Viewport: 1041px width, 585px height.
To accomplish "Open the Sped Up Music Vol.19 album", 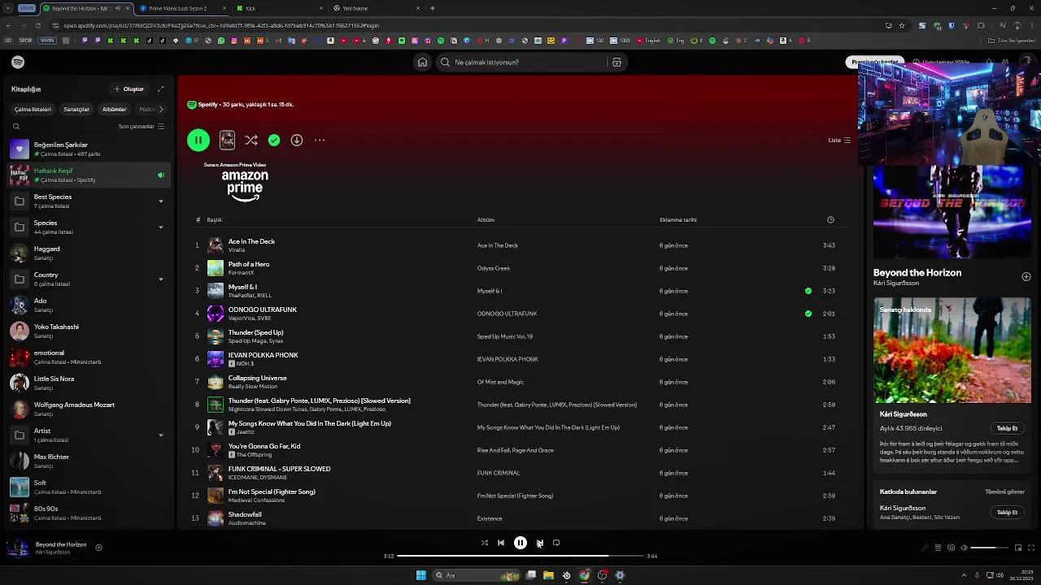I will tap(505, 336).
